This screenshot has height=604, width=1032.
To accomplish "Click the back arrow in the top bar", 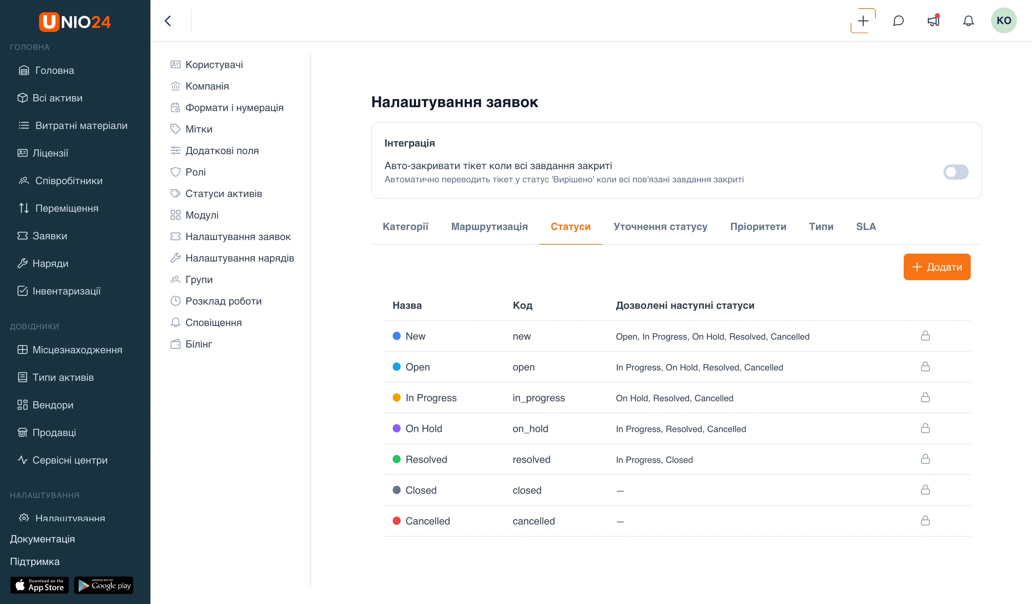I will 167,21.
